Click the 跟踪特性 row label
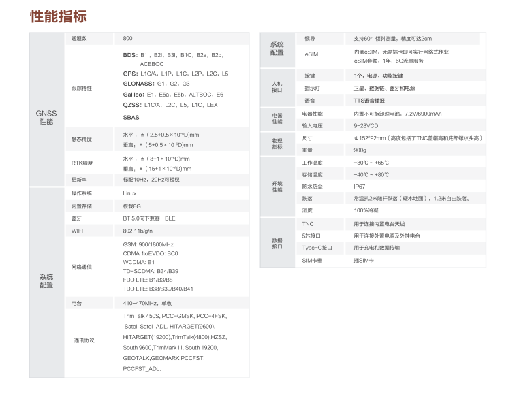The height and width of the screenshot is (405, 519). 81,88
